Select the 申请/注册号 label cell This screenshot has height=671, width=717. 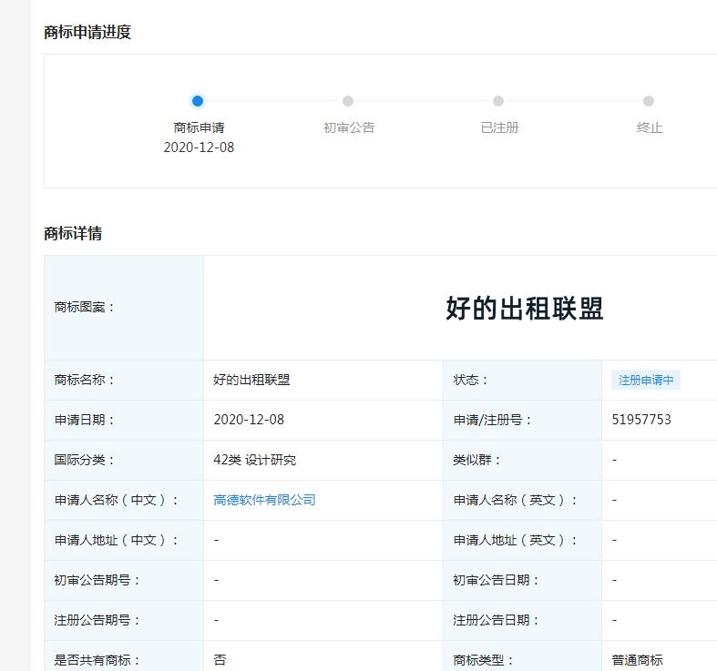523,420
